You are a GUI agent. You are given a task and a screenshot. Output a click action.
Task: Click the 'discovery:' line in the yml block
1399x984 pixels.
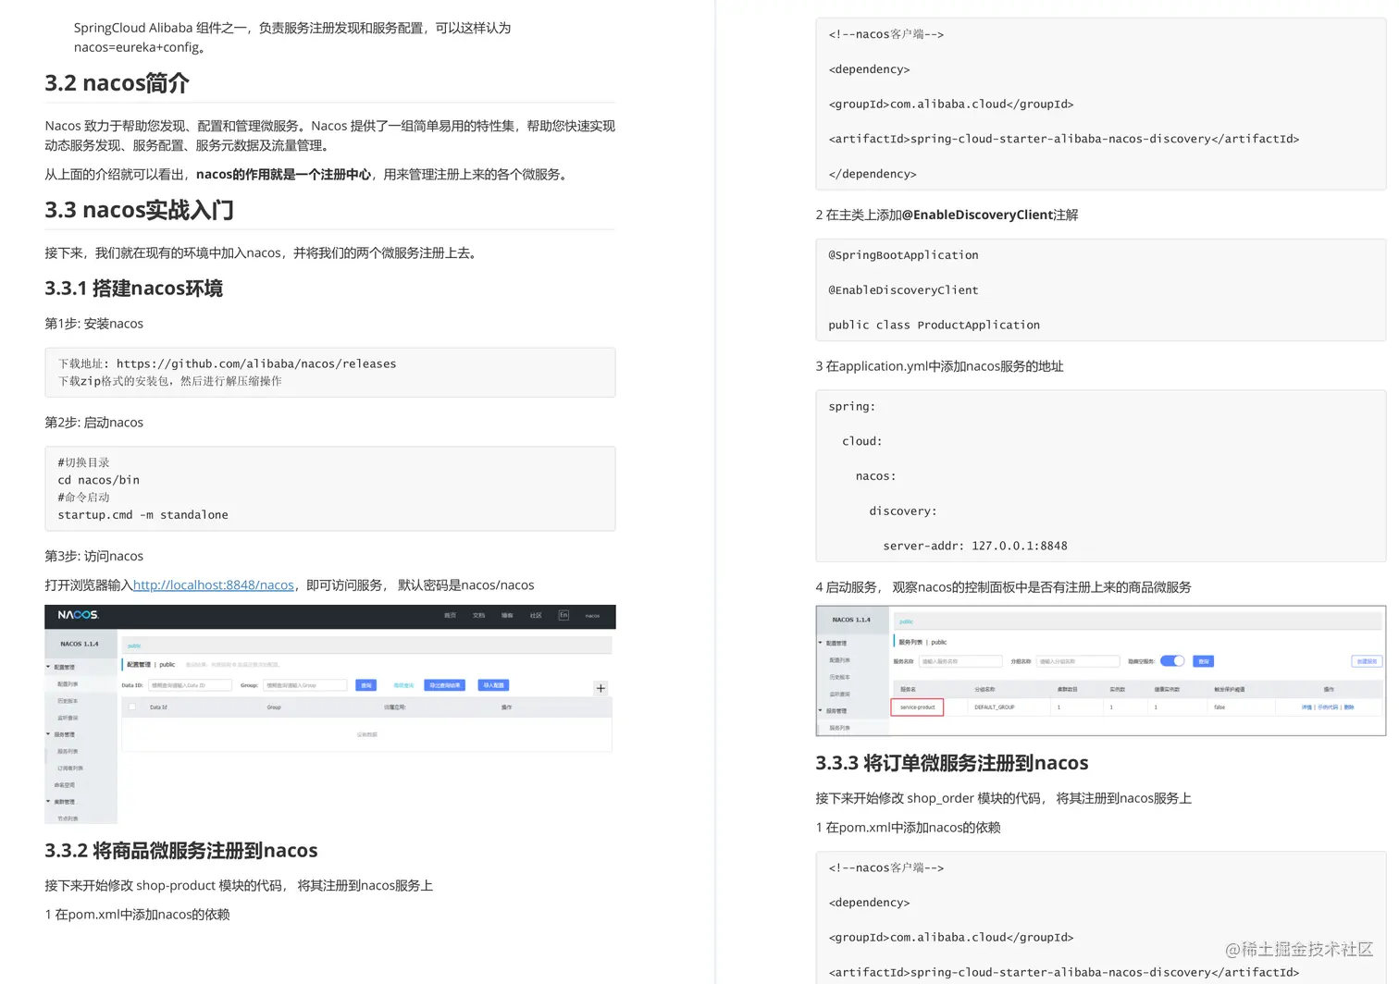(x=903, y=511)
